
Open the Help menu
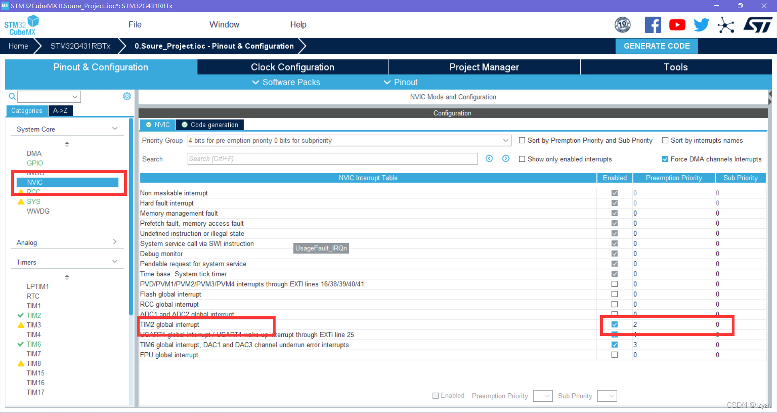click(x=298, y=25)
